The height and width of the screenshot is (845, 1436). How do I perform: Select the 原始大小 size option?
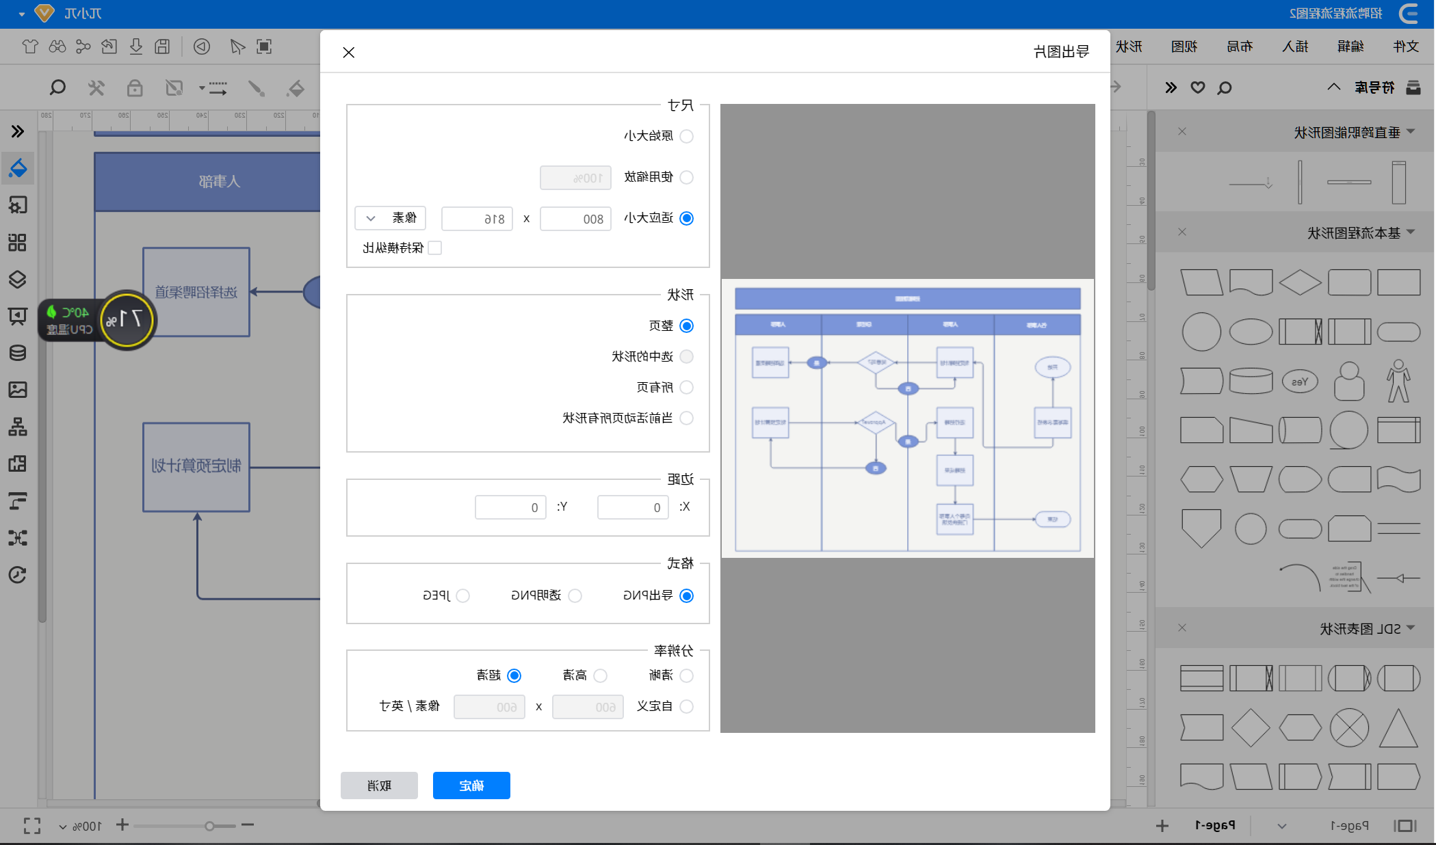click(686, 136)
